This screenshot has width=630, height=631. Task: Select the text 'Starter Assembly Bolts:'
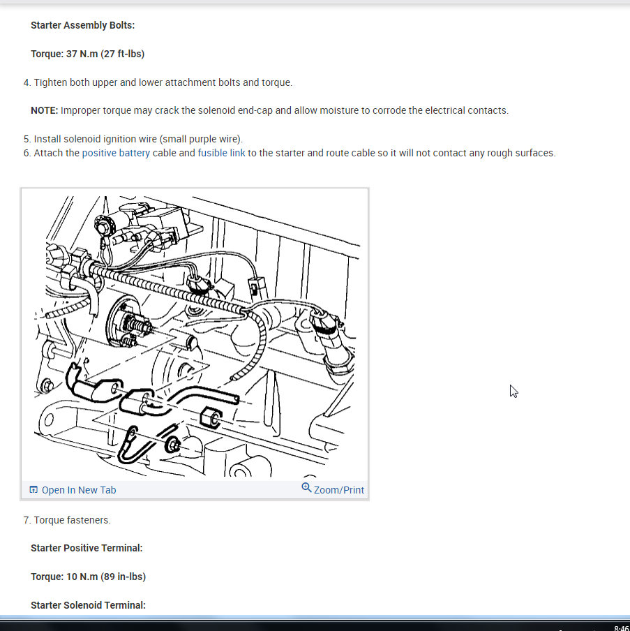pyautogui.click(x=83, y=25)
